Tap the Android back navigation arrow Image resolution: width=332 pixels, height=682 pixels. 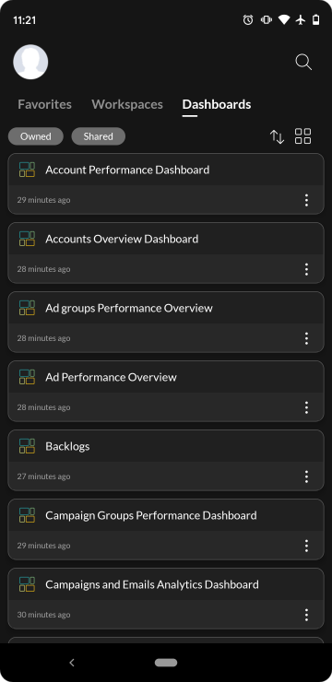(x=72, y=663)
